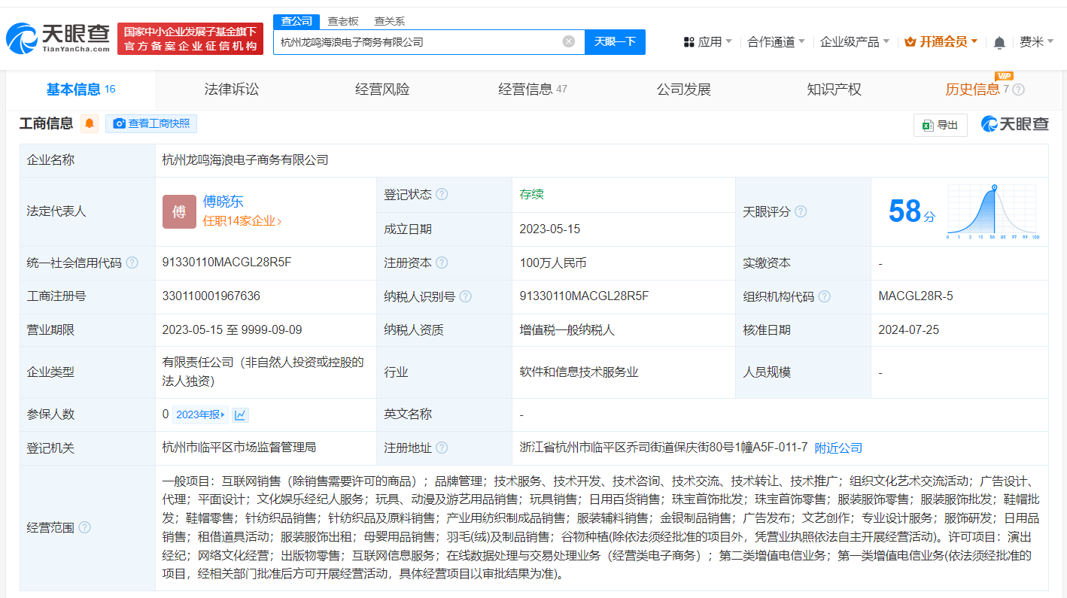The image size is (1067, 598).
Task: Click the 天眼一下 search button
Action: pos(615,42)
